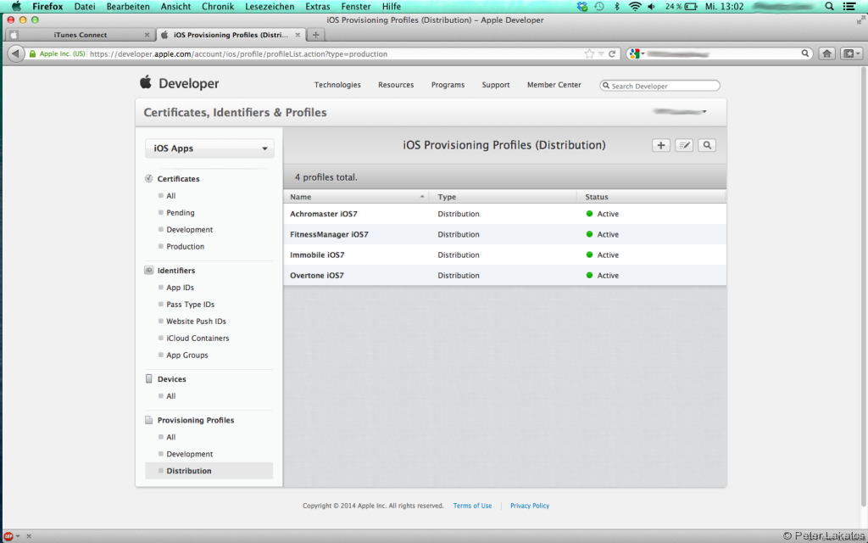This screenshot has width=868, height=543.
Task: Open the Resources navigation link
Action: pyautogui.click(x=396, y=85)
